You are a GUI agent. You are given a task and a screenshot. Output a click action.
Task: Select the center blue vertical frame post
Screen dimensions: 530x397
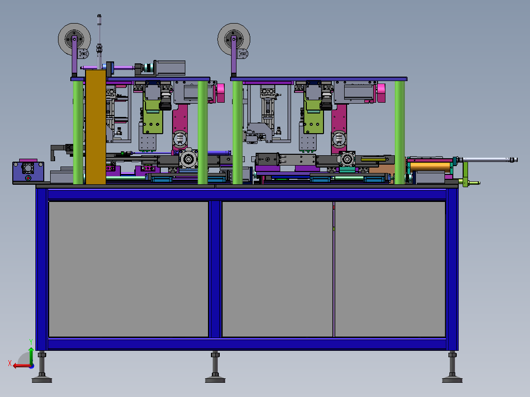click(215, 269)
